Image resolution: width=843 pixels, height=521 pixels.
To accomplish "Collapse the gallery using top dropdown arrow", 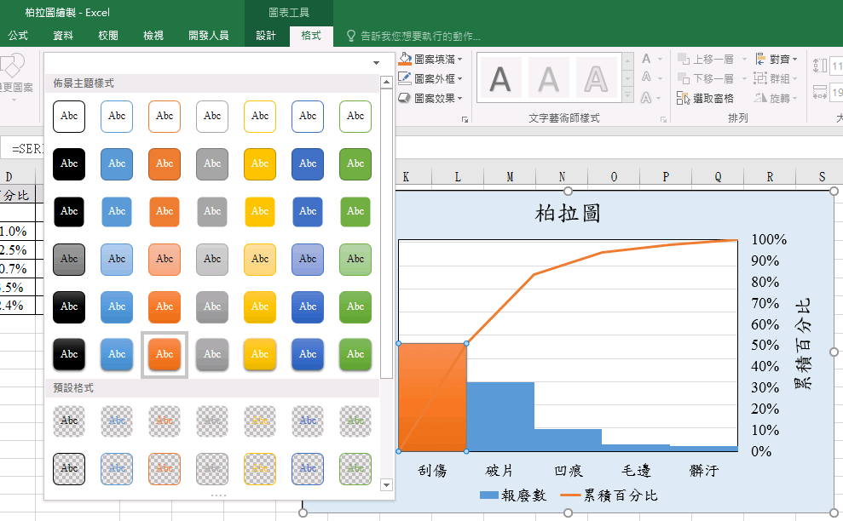I will (x=376, y=63).
